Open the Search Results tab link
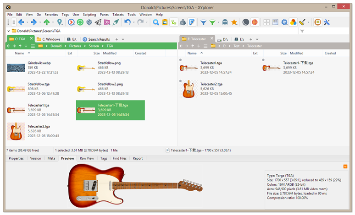 (x=99, y=39)
